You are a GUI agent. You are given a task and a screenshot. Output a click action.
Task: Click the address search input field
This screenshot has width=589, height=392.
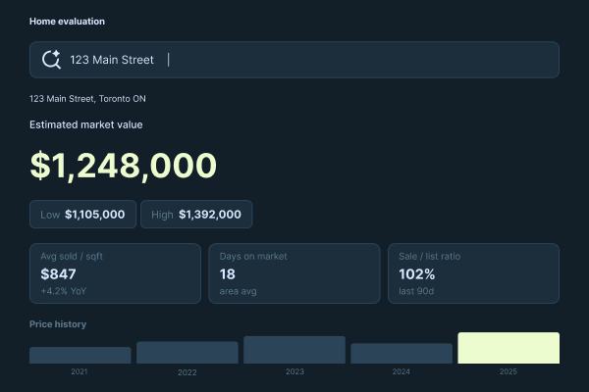(x=294, y=60)
